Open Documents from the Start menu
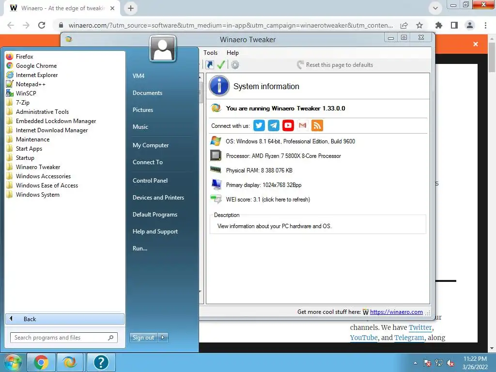The image size is (496, 372). [147, 93]
